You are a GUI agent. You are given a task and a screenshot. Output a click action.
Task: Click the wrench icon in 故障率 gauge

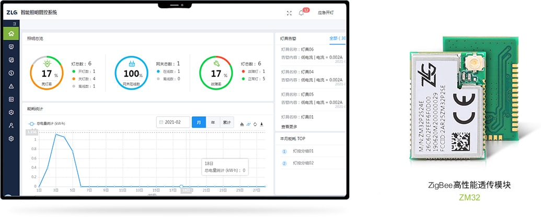(x=216, y=64)
